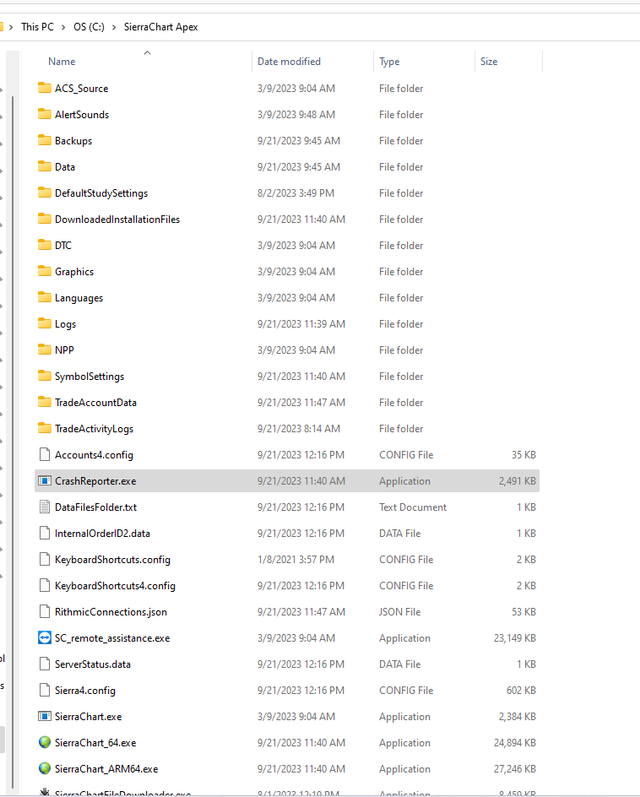Click the 23,149 KB size value

click(x=514, y=638)
